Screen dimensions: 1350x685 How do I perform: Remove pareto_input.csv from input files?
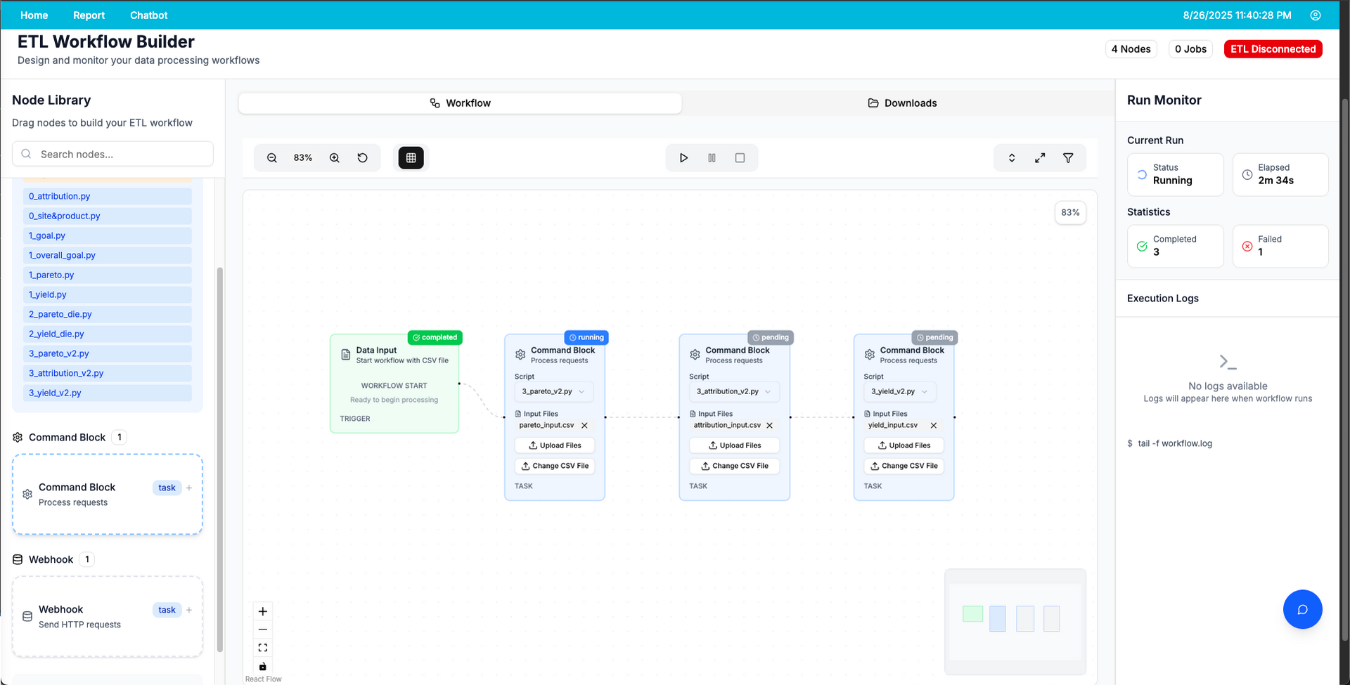[x=584, y=426]
